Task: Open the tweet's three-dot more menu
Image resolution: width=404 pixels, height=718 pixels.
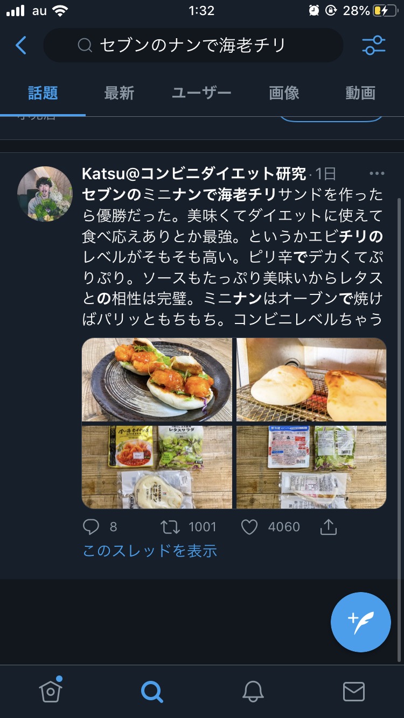Action: coord(377,173)
